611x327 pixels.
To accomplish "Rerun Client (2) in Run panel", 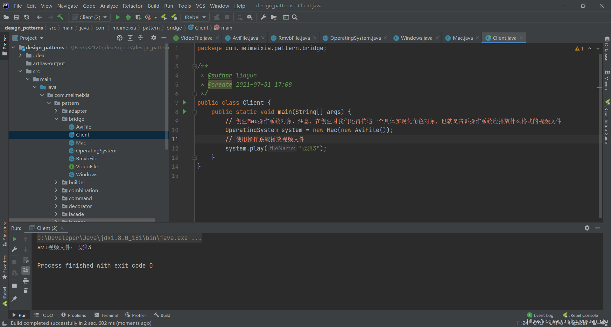I will (x=14, y=239).
